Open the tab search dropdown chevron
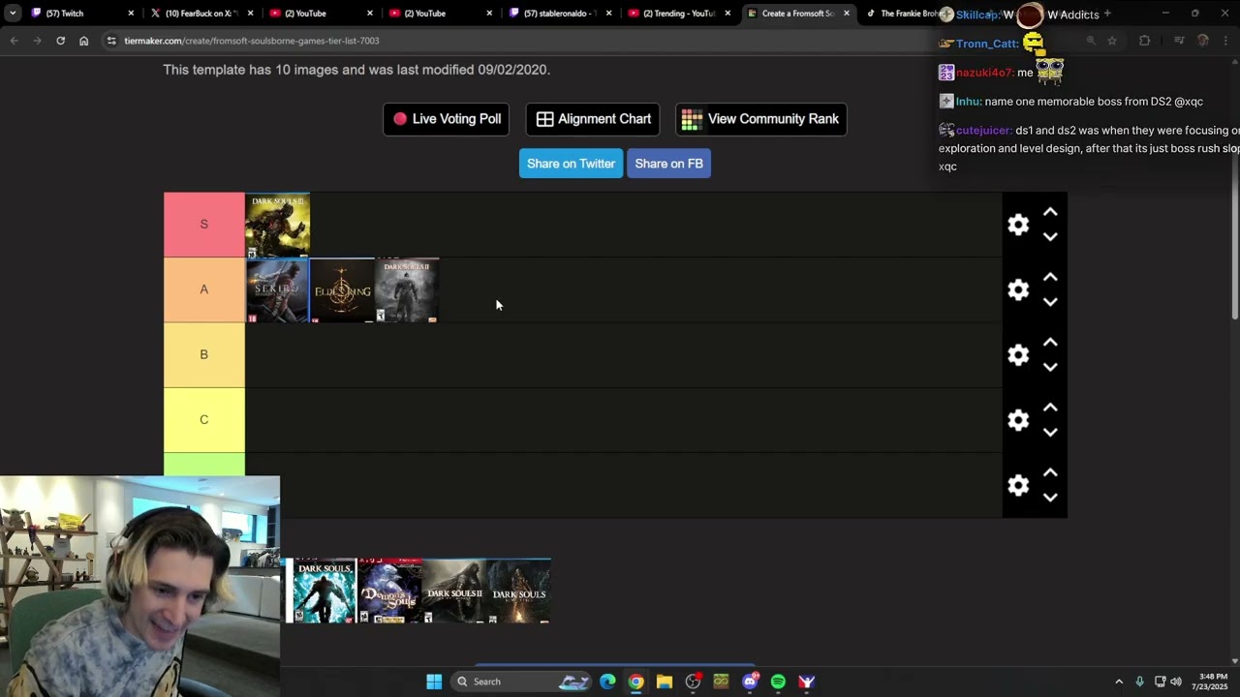This screenshot has height=697, width=1240. coord(12,14)
